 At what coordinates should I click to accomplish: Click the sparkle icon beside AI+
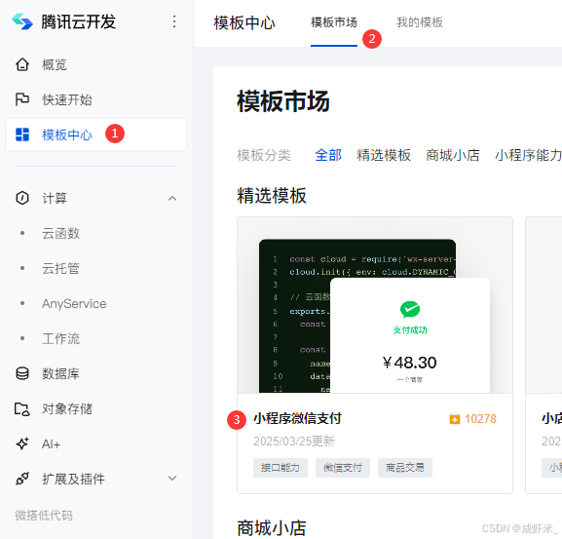click(22, 443)
